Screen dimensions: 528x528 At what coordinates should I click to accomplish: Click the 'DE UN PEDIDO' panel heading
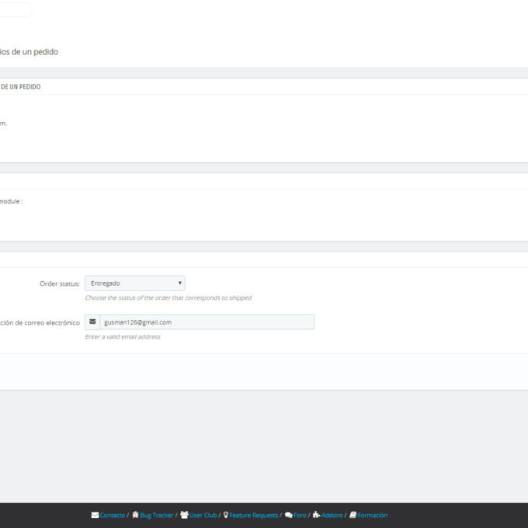pos(20,87)
